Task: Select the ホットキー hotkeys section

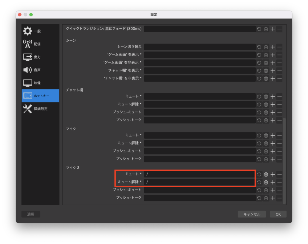Action: [40, 96]
